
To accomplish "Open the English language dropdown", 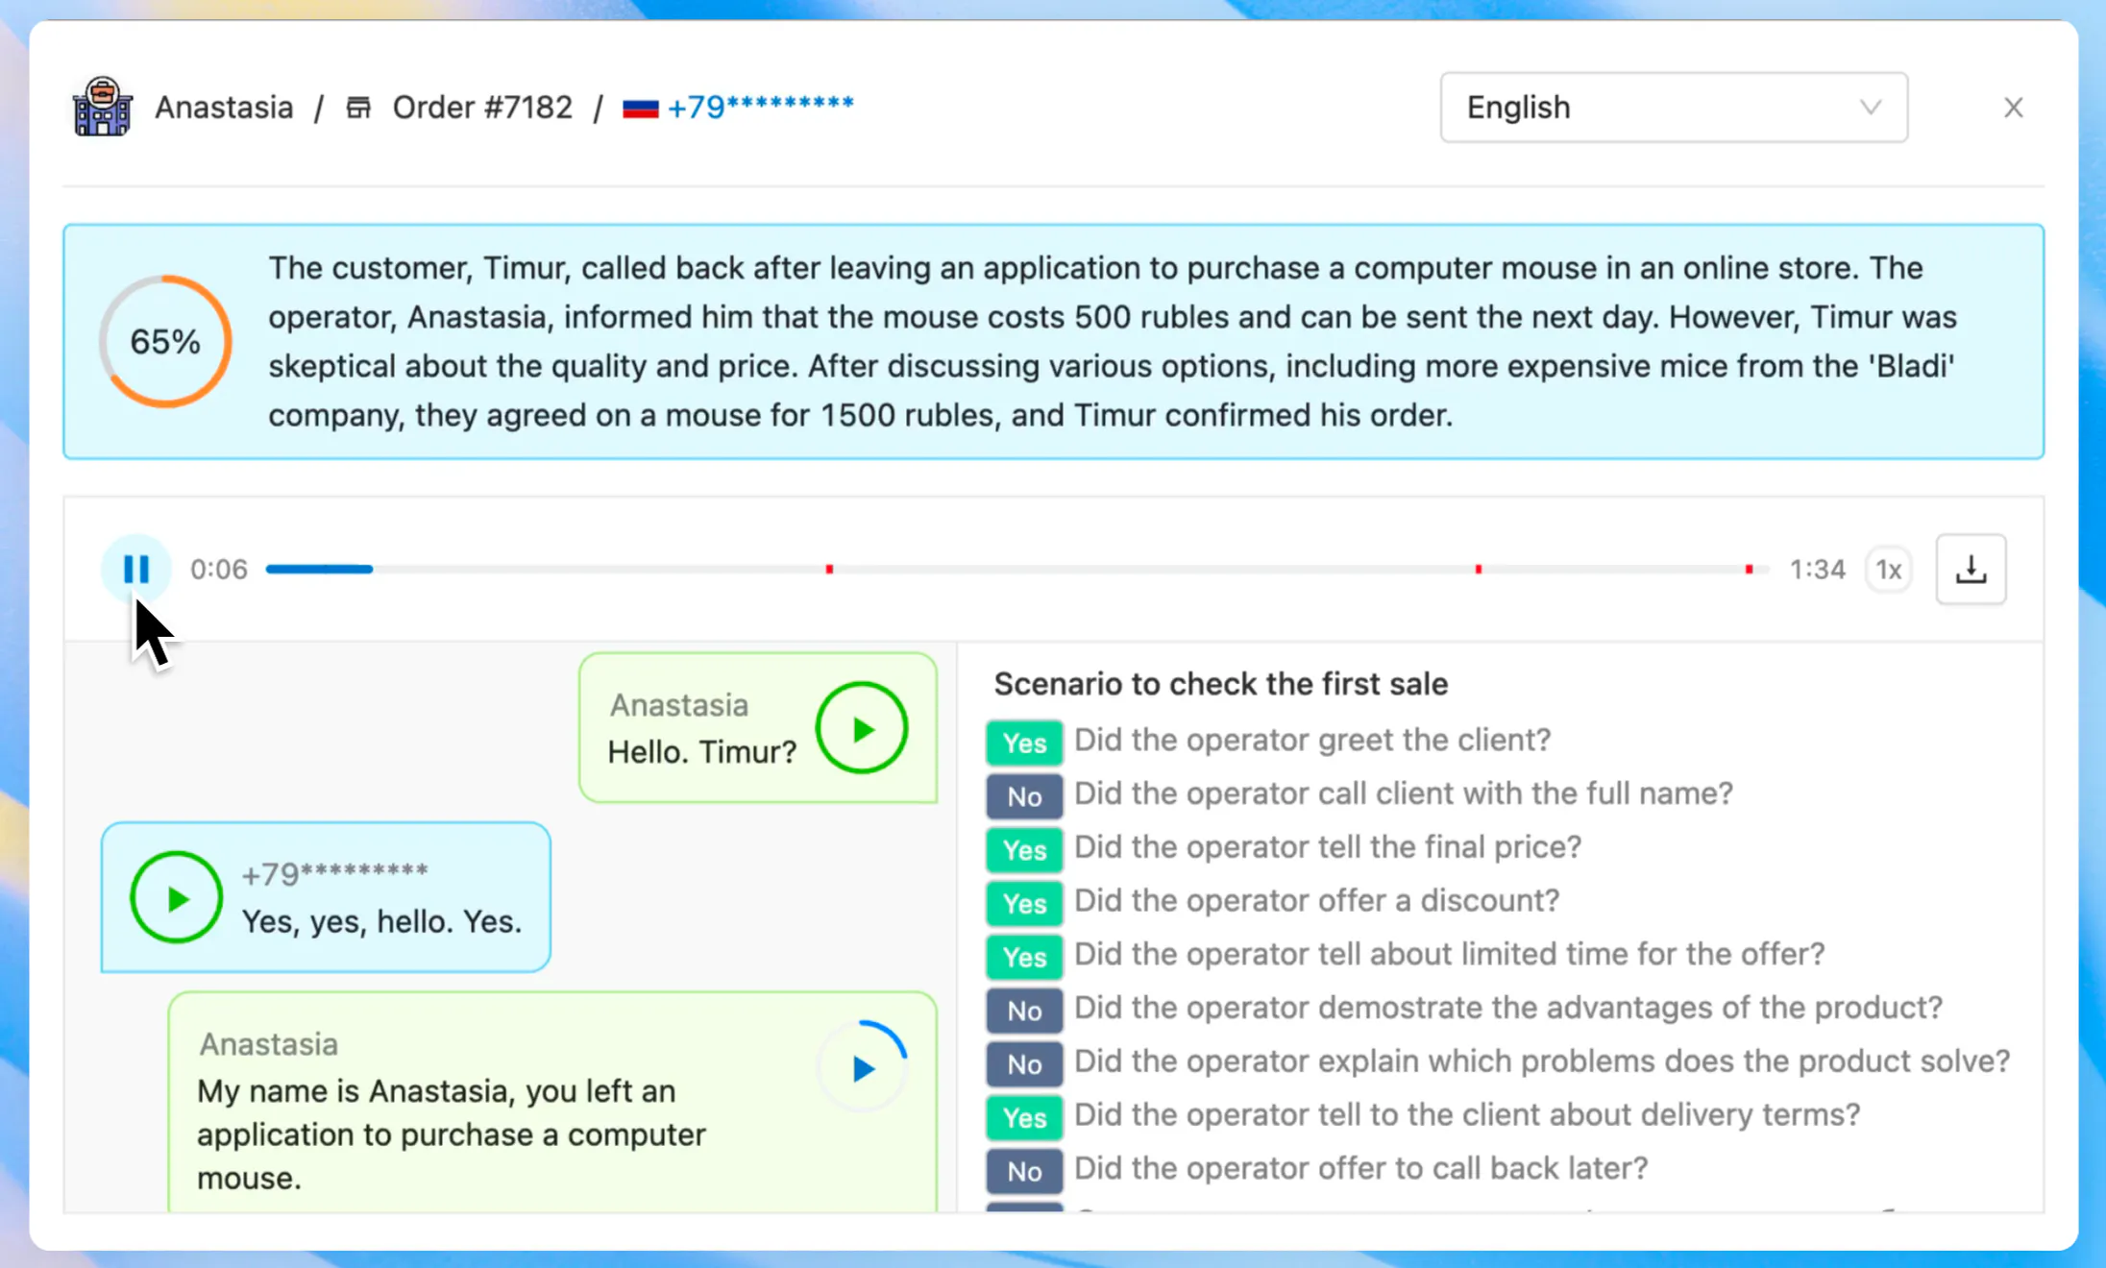I will click(1674, 107).
